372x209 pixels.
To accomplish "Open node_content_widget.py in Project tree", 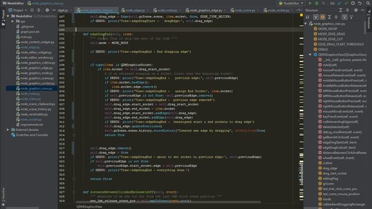I will click(37, 42).
